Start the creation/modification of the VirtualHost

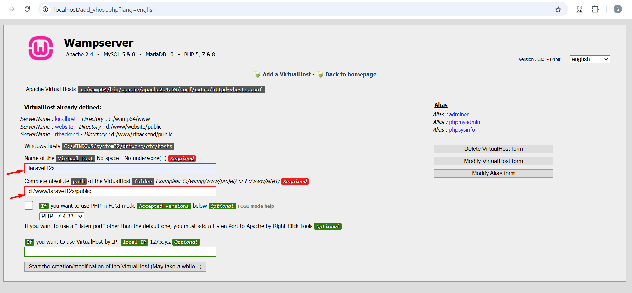(x=115, y=266)
